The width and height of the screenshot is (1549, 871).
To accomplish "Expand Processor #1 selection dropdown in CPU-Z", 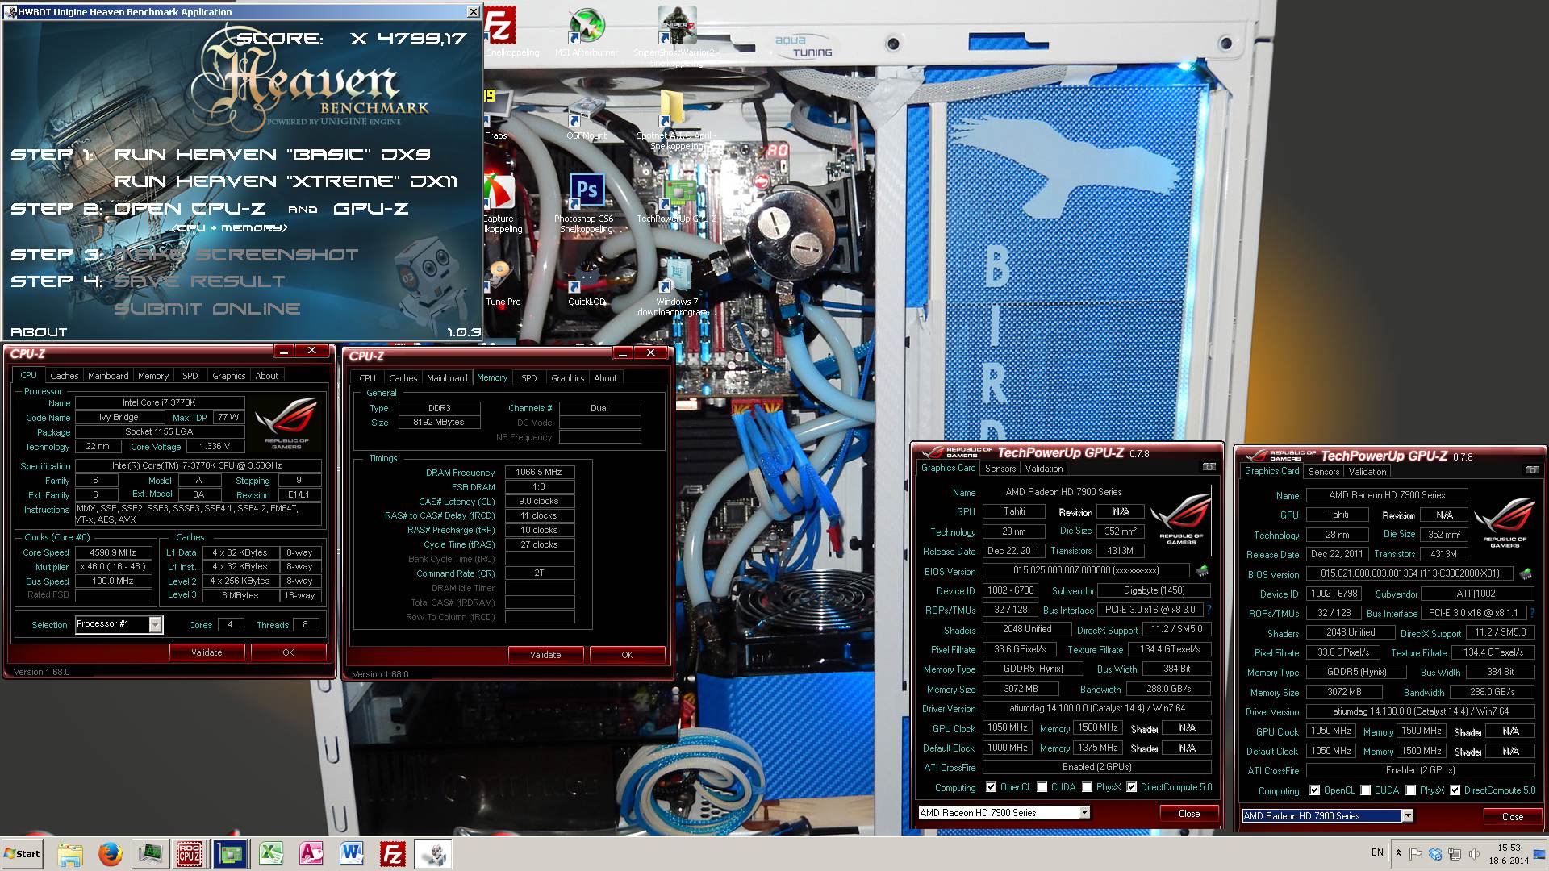I will [156, 624].
